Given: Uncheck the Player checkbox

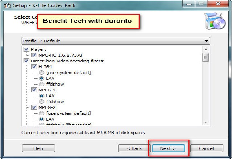Looking at the screenshot, I should point(26,49).
